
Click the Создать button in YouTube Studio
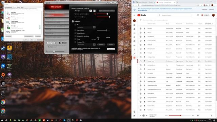click(205, 15)
